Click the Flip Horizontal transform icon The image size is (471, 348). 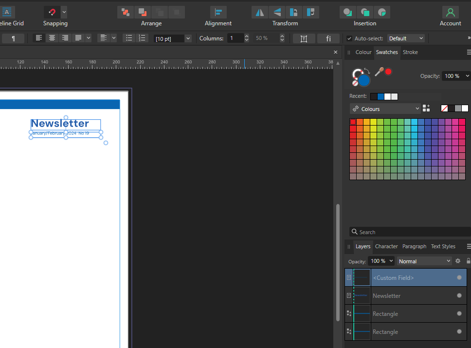260,12
